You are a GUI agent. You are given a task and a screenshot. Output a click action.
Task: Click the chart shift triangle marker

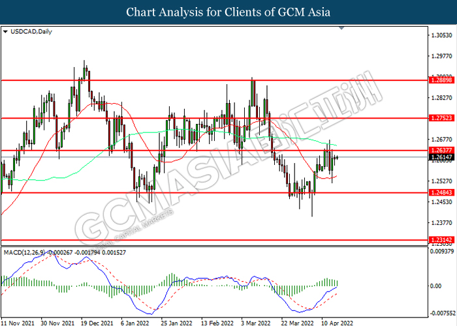pyautogui.click(x=341, y=28)
